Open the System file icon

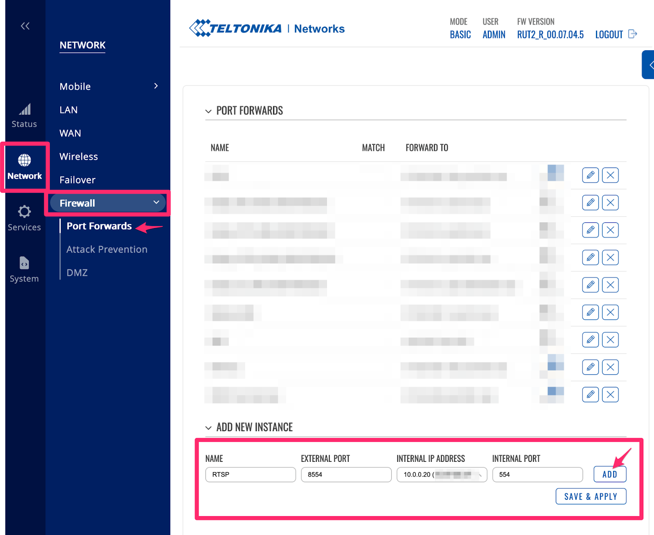click(x=24, y=263)
